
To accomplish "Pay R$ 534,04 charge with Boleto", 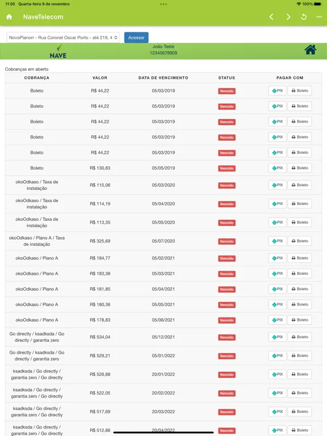I will pyautogui.click(x=300, y=337).
